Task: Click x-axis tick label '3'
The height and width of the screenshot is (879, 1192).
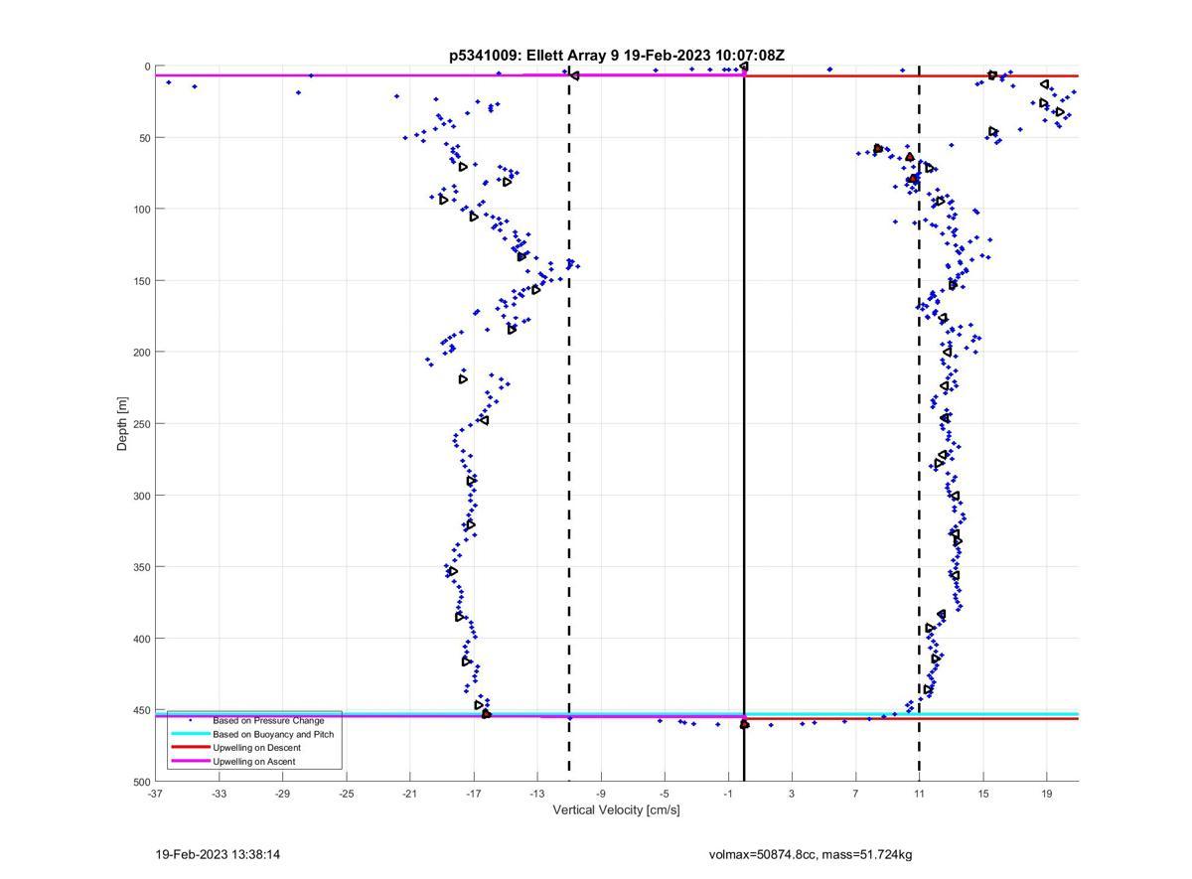Action: tap(792, 794)
